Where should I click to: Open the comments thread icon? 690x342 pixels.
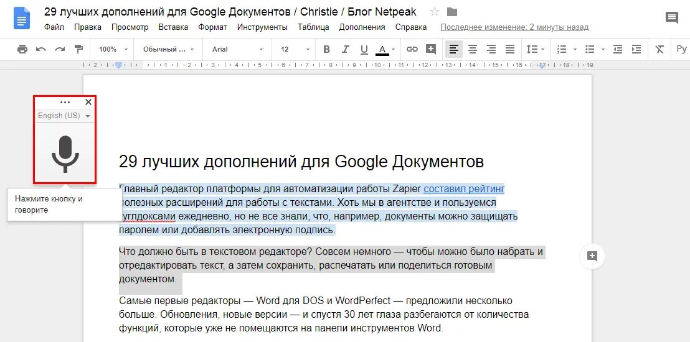(x=671, y=18)
